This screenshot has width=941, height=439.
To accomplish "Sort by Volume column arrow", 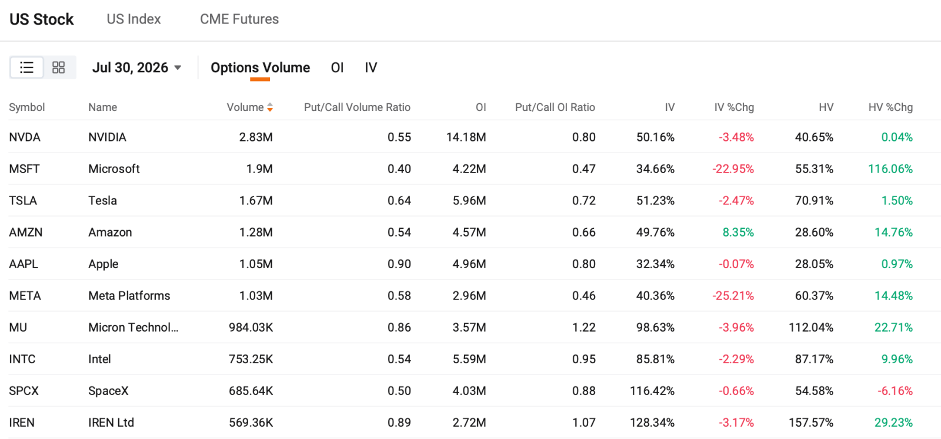I will click(x=270, y=107).
